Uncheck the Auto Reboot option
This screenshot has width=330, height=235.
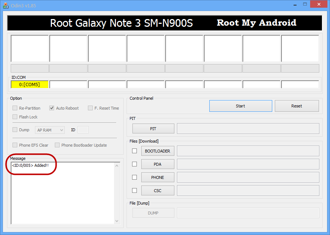click(x=52, y=108)
